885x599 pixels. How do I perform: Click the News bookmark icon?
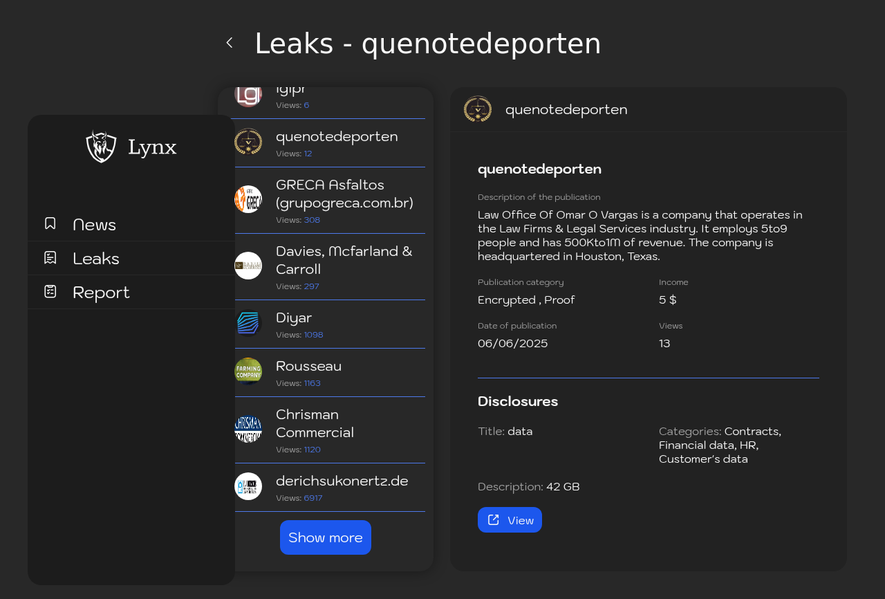point(50,223)
